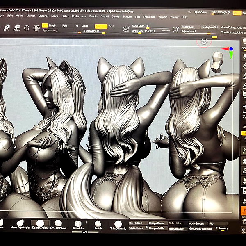Open the Preferences menu

pyautogui.click(x=79, y=16)
